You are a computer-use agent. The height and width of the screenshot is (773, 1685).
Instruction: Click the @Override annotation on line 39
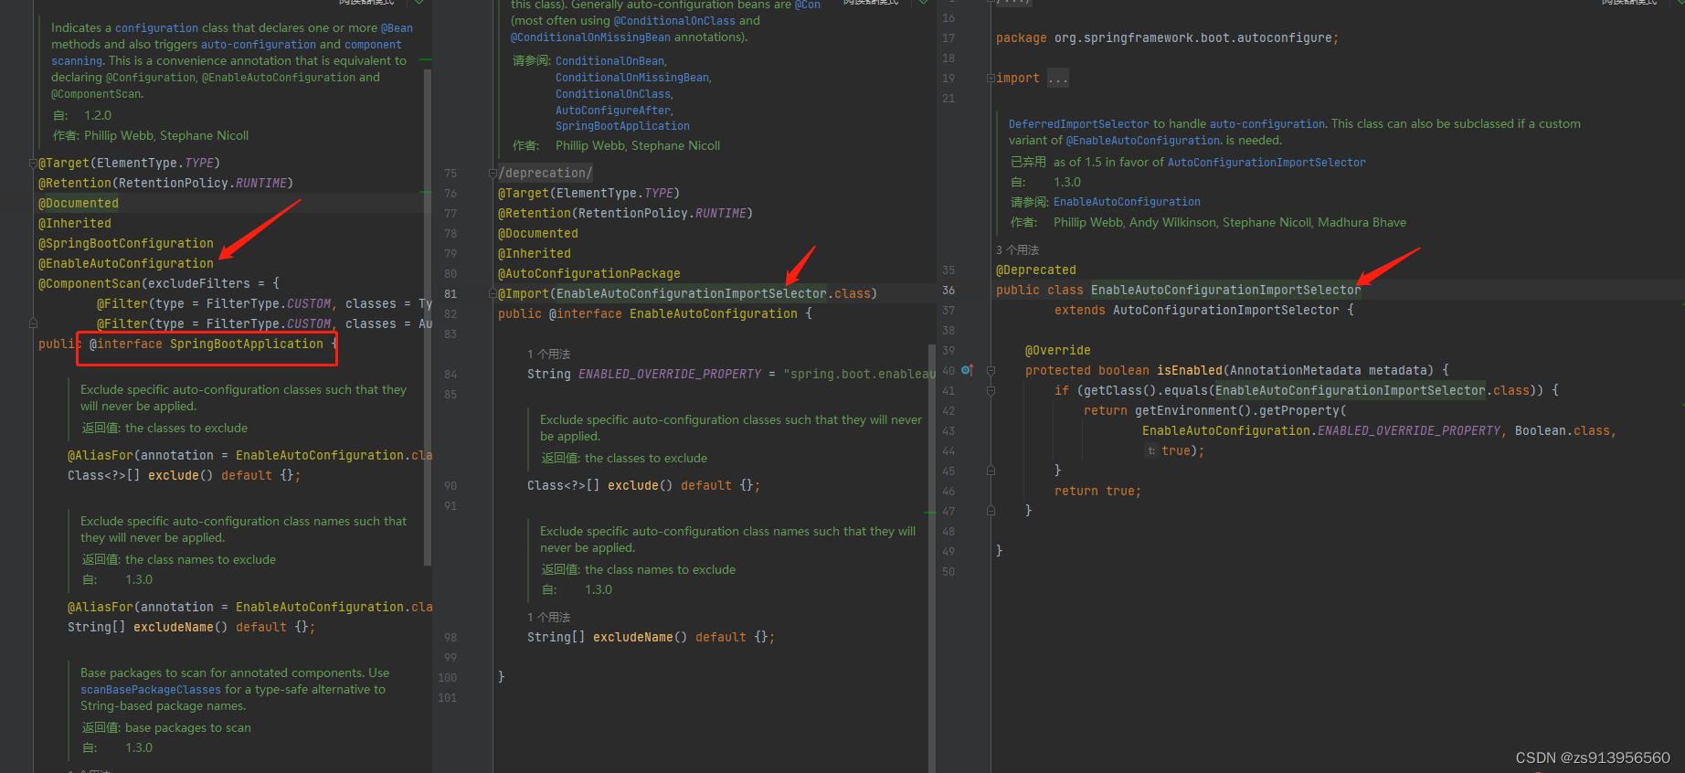point(1058,351)
